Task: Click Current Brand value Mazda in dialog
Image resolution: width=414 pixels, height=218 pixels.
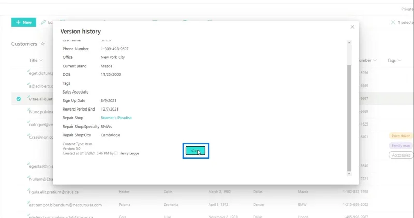Action: click(107, 66)
